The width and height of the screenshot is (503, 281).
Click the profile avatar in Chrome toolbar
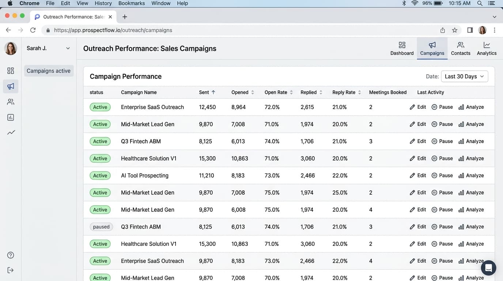(x=483, y=30)
